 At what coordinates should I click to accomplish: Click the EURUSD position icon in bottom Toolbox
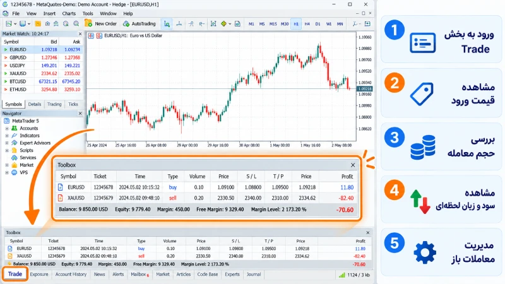tap(10, 249)
